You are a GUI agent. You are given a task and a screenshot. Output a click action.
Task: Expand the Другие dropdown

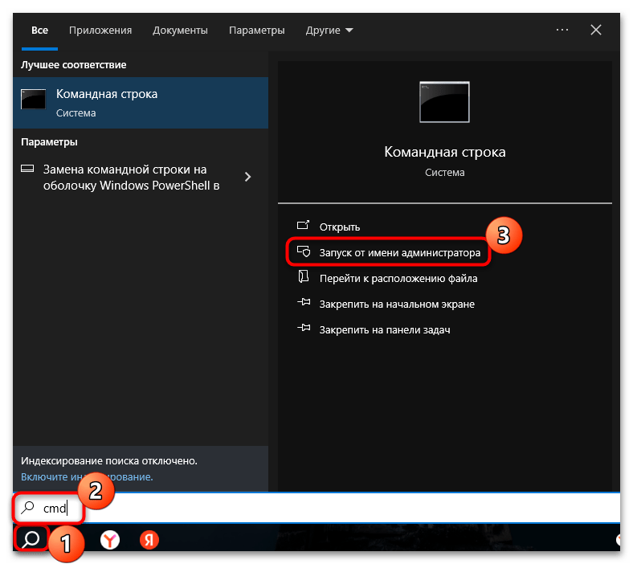[x=329, y=31]
